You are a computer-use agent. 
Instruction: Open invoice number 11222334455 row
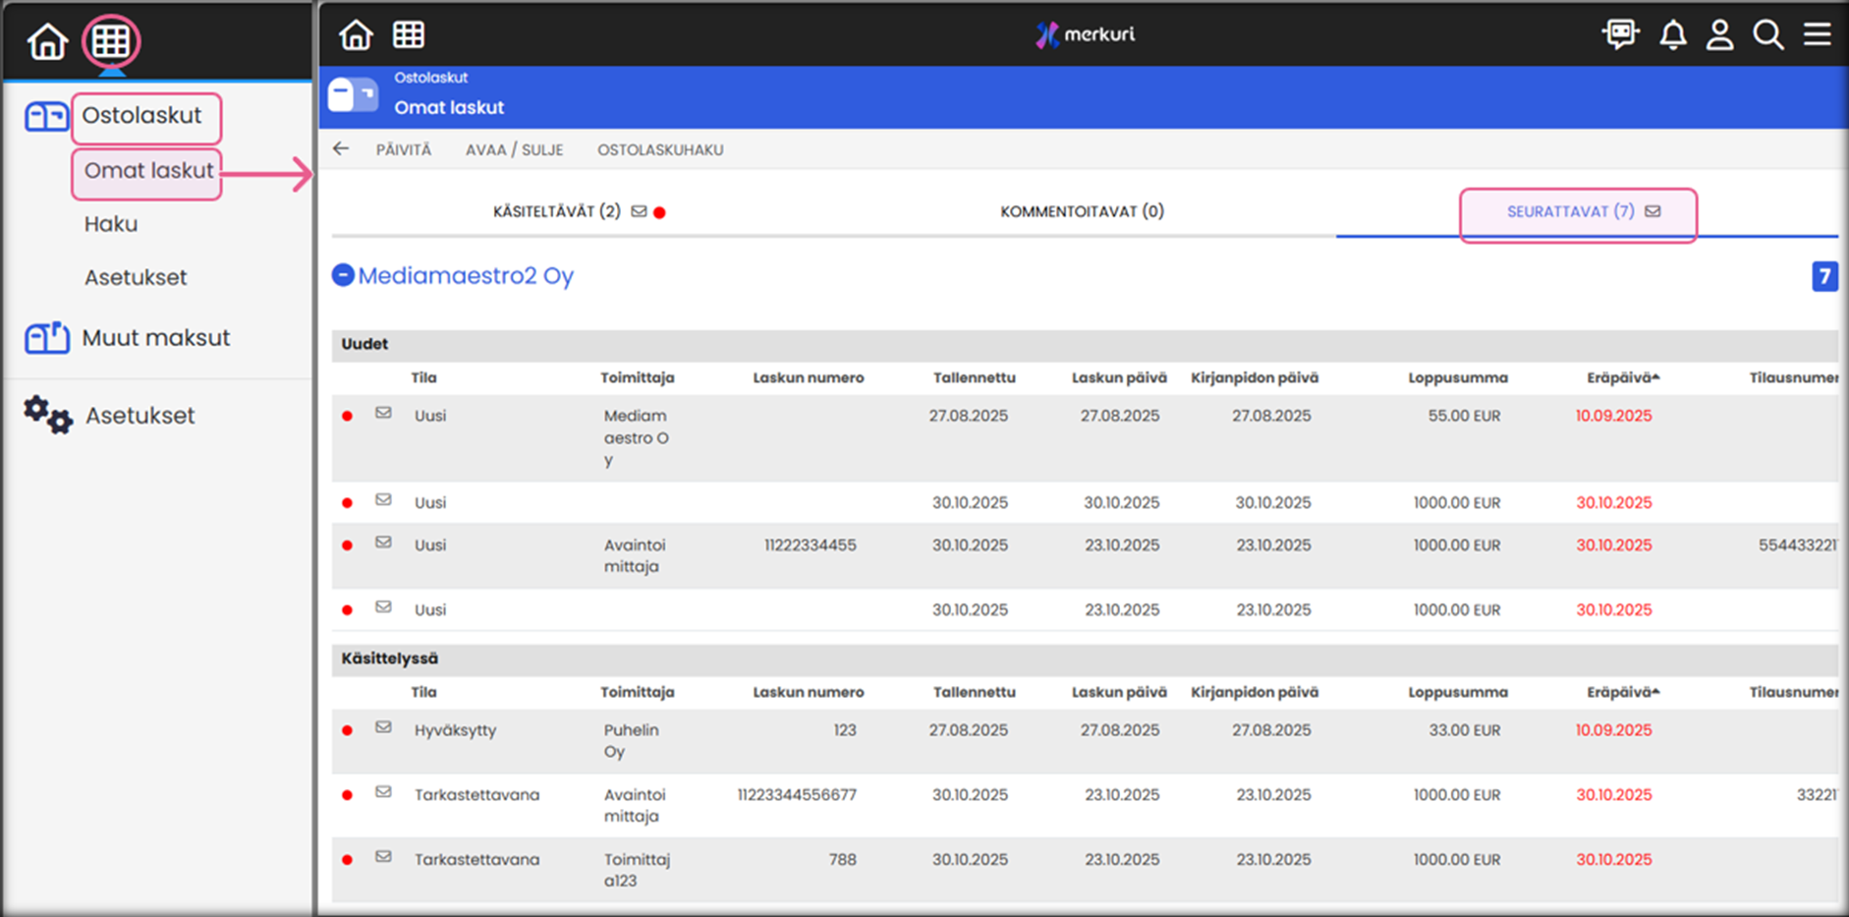point(810,545)
